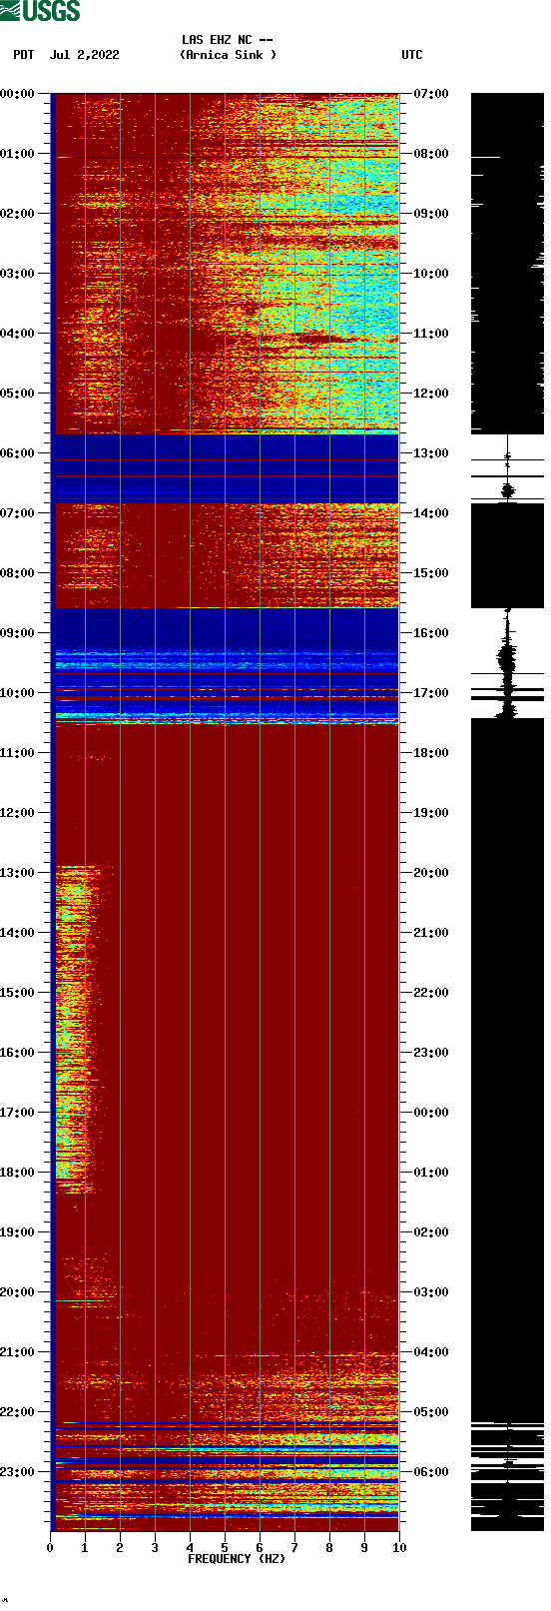Click the 'PDT' timezone label
Image resolution: width=551 pixels, height=1611 pixels.
[x=24, y=55]
